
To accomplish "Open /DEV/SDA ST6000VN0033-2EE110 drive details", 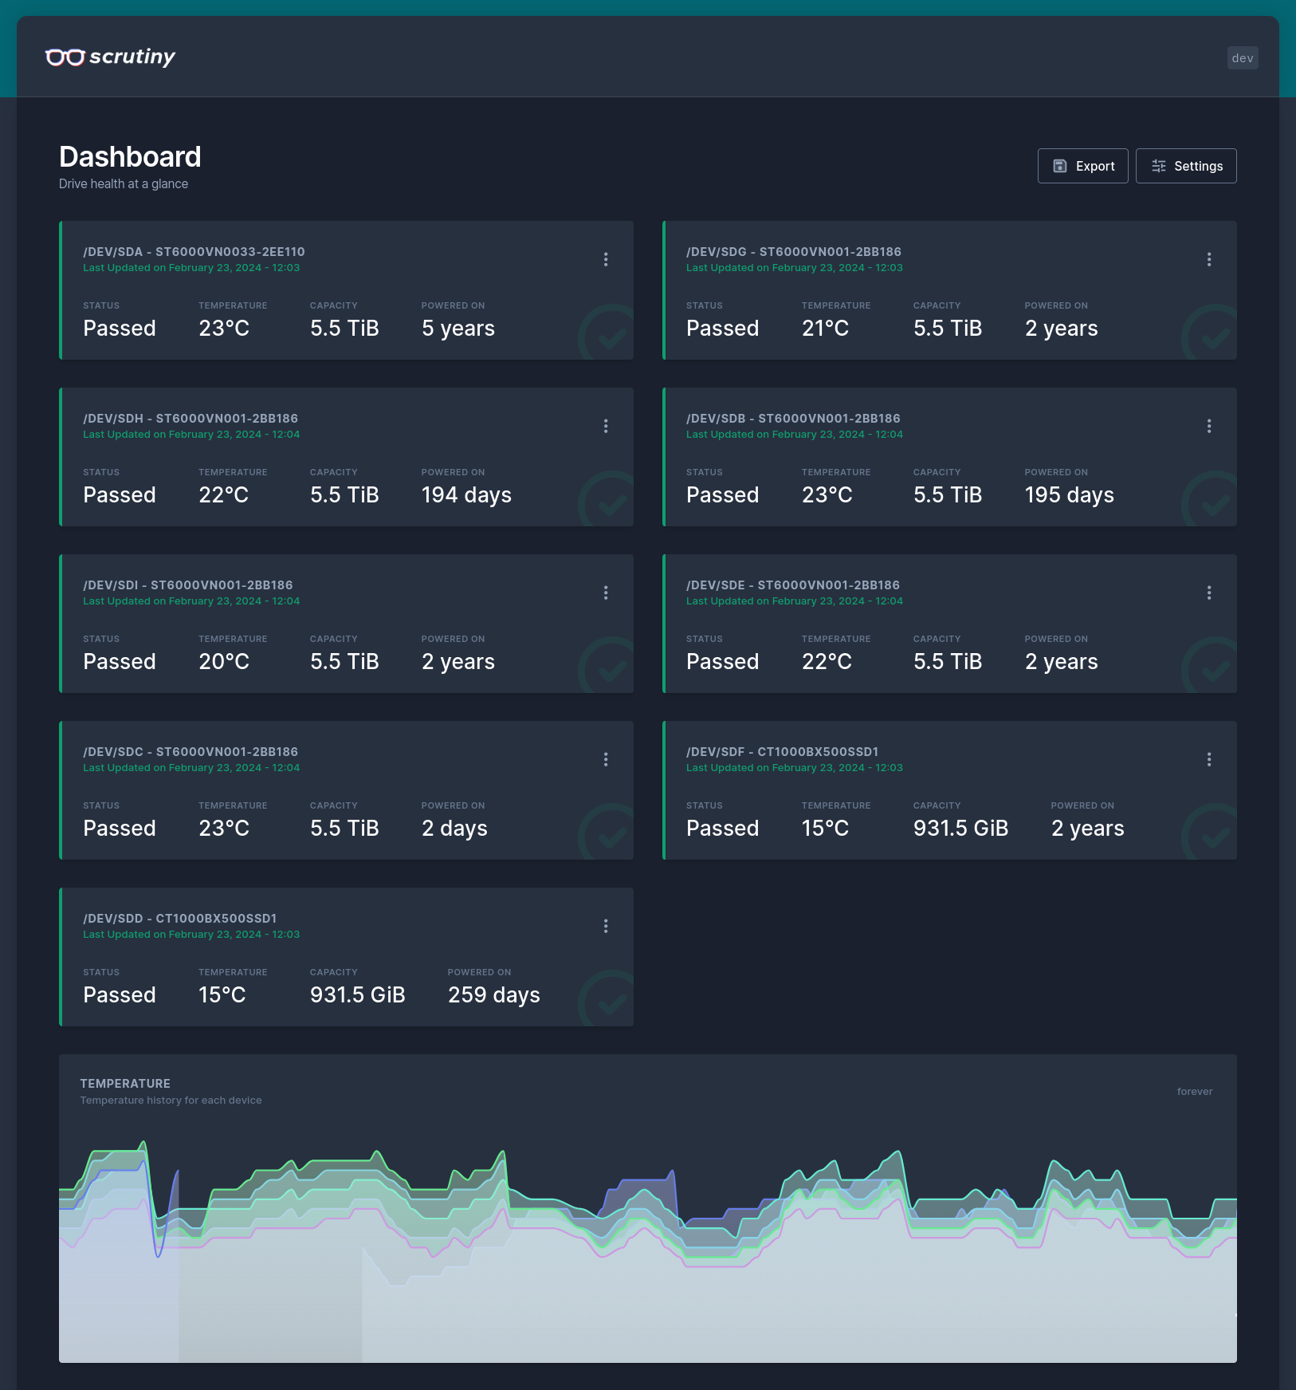I will coord(194,252).
